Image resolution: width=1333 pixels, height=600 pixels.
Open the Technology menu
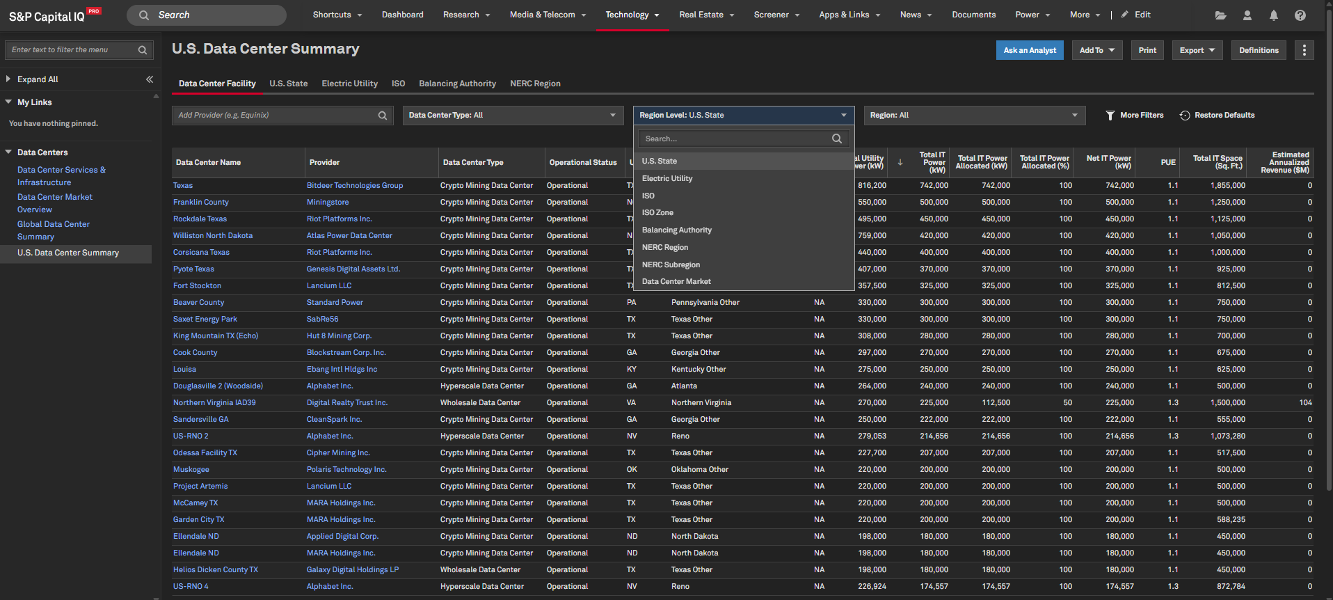tap(632, 15)
